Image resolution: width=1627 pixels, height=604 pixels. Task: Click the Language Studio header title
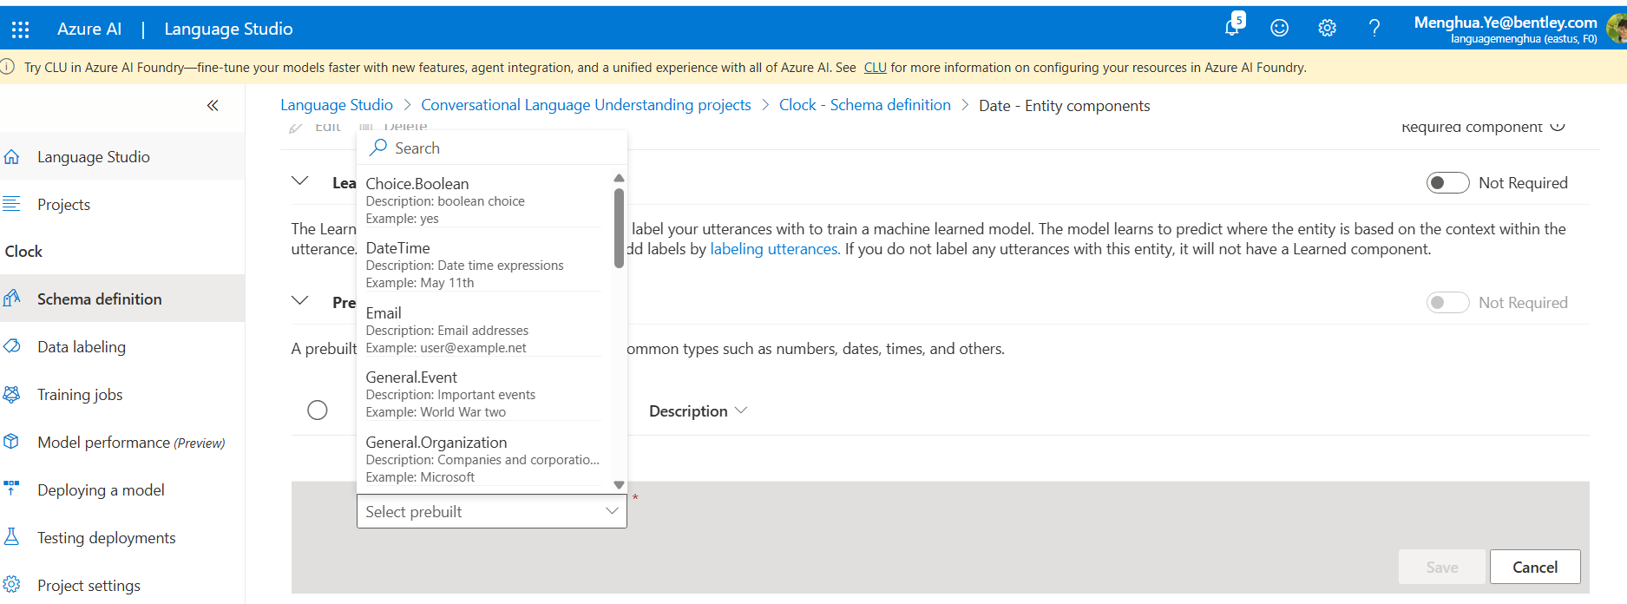coord(228,29)
